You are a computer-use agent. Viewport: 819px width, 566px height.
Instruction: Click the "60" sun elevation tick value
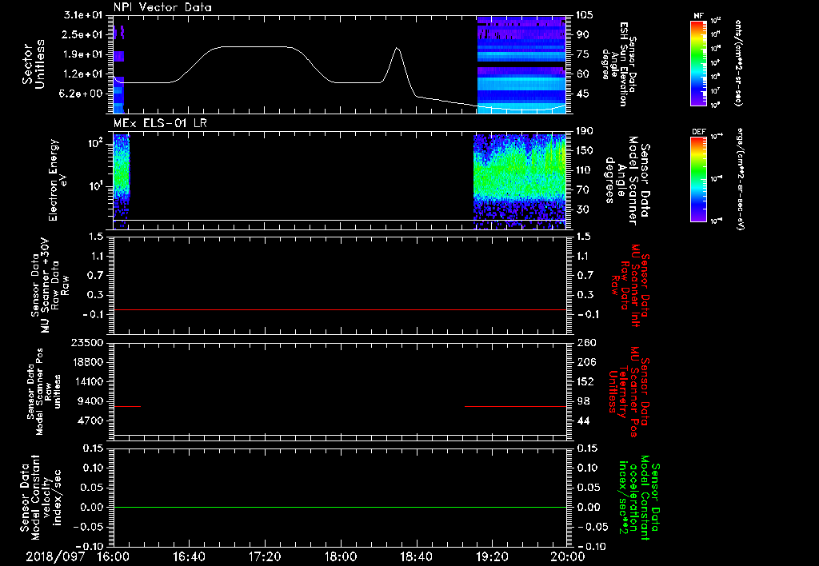coord(582,74)
